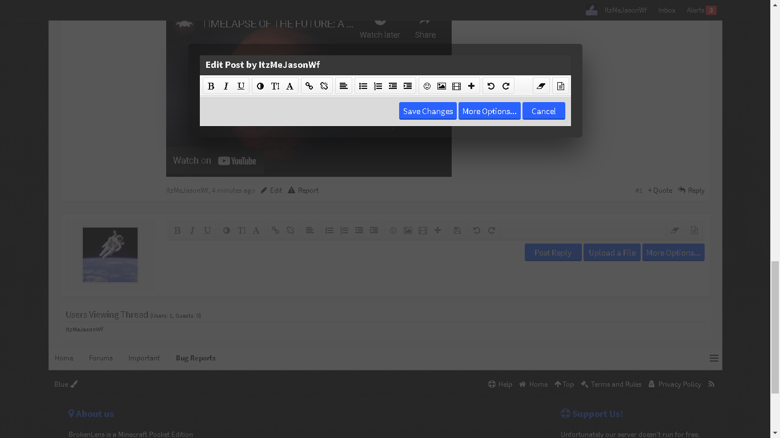Screen dimensions: 780x438
Task: Click Redo in reply editor toolbar
Action: pyautogui.click(x=492, y=230)
